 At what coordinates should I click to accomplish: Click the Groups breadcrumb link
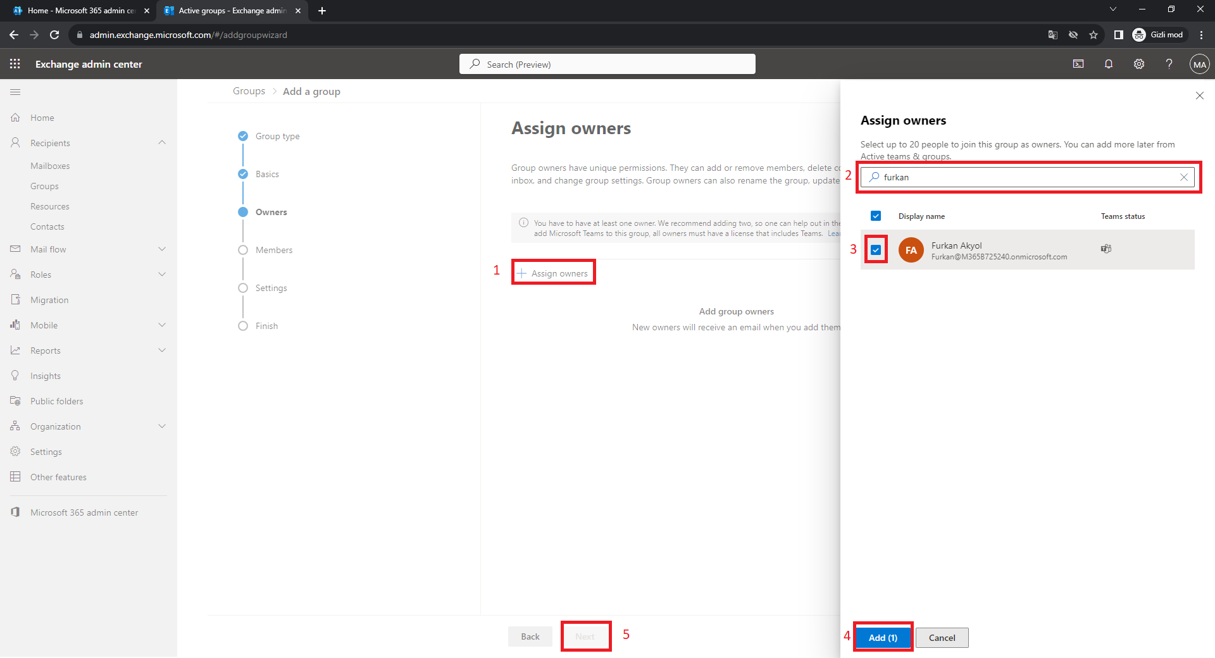click(x=249, y=91)
